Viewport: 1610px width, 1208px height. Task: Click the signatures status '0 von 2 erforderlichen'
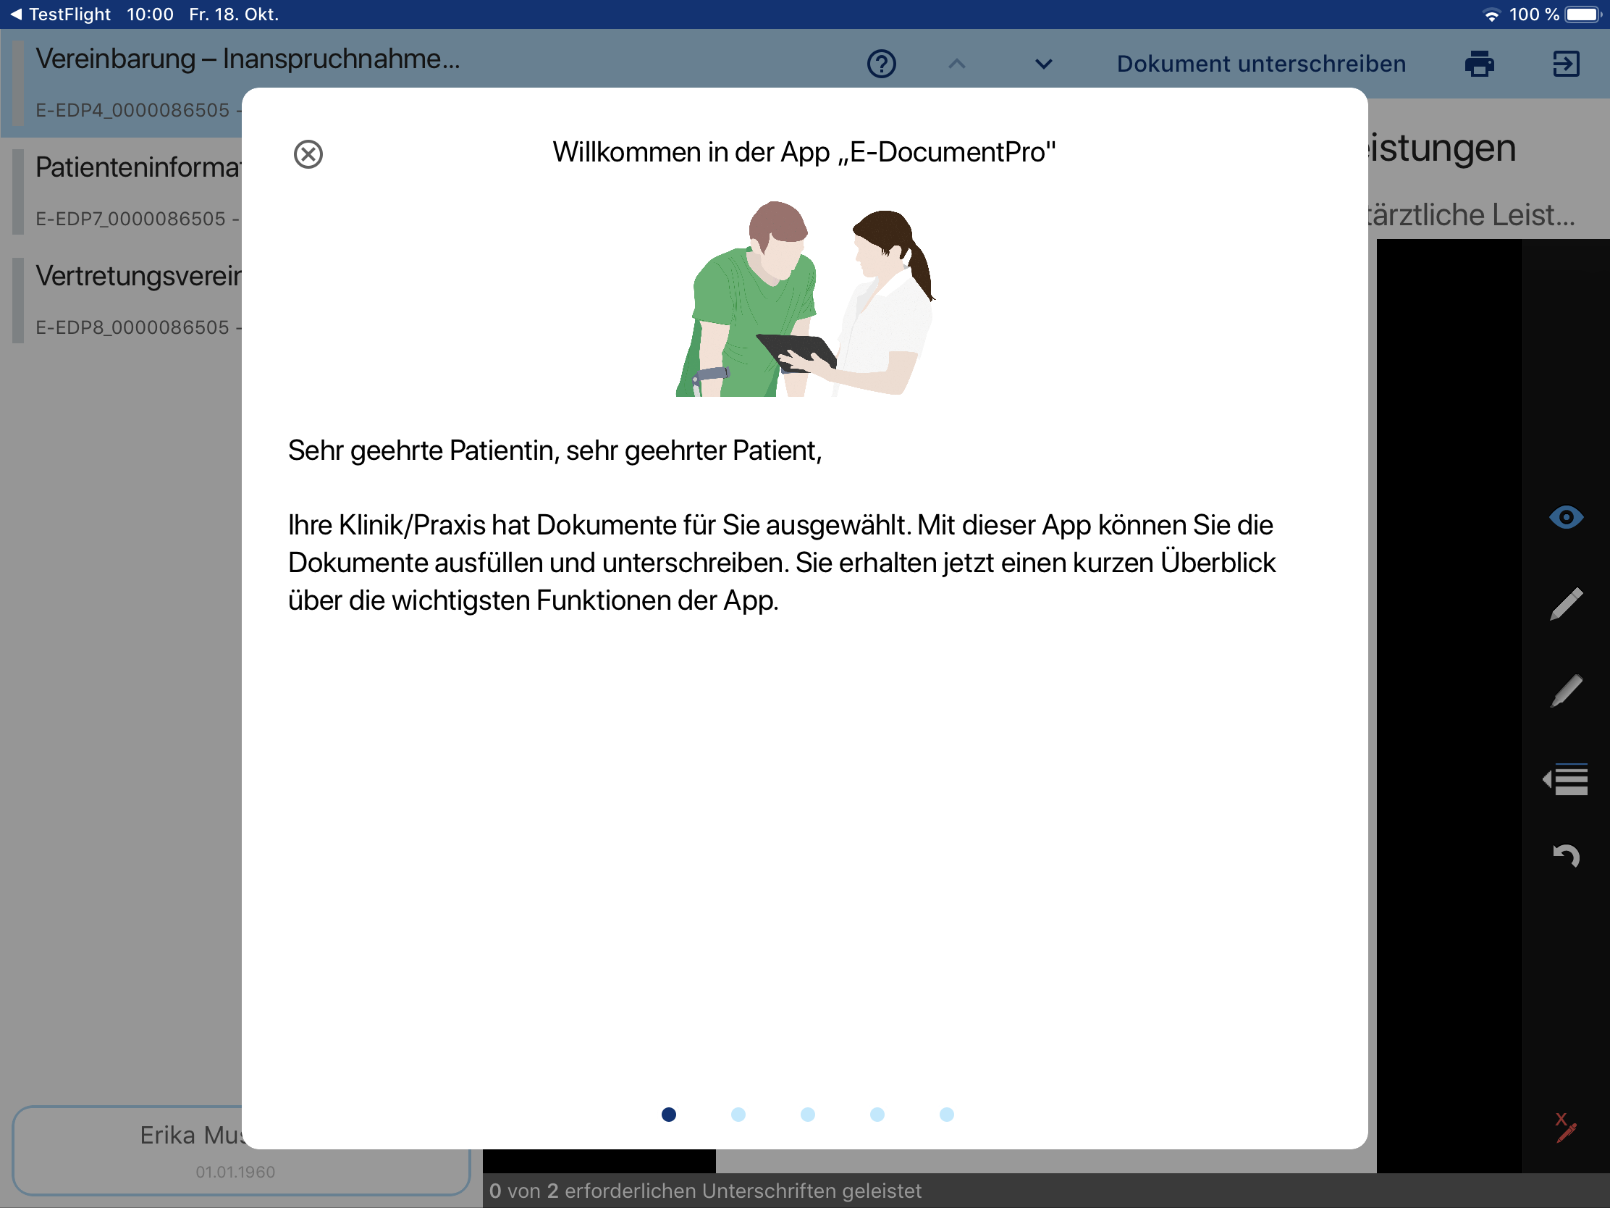pyautogui.click(x=705, y=1191)
